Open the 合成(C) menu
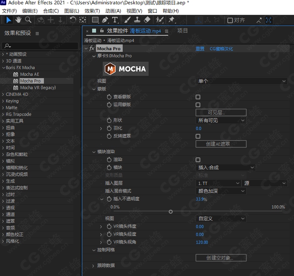The image size is (294, 276). point(51,11)
